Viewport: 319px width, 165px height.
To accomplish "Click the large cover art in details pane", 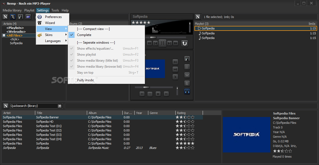I will tap(247, 134).
